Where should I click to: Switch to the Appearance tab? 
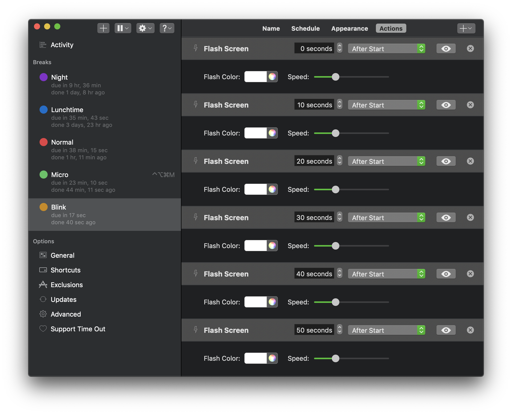pos(350,28)
